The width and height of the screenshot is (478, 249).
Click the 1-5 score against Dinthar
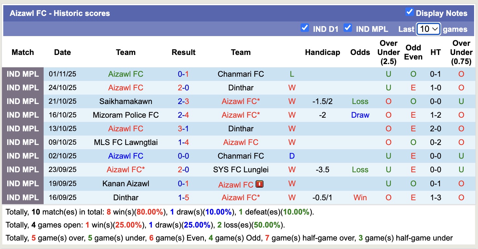183,198
